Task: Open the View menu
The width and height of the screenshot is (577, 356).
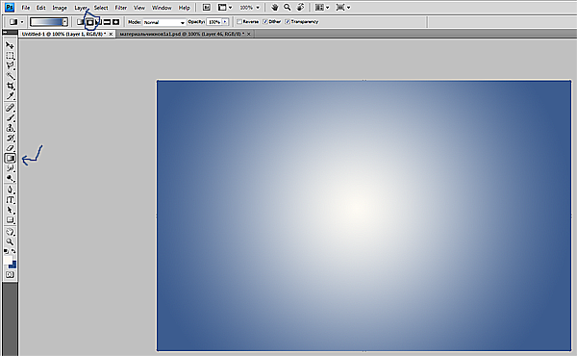Action: [x=139, y=8]
